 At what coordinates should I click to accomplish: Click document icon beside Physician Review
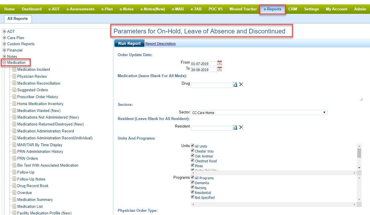tap(14, 76)
